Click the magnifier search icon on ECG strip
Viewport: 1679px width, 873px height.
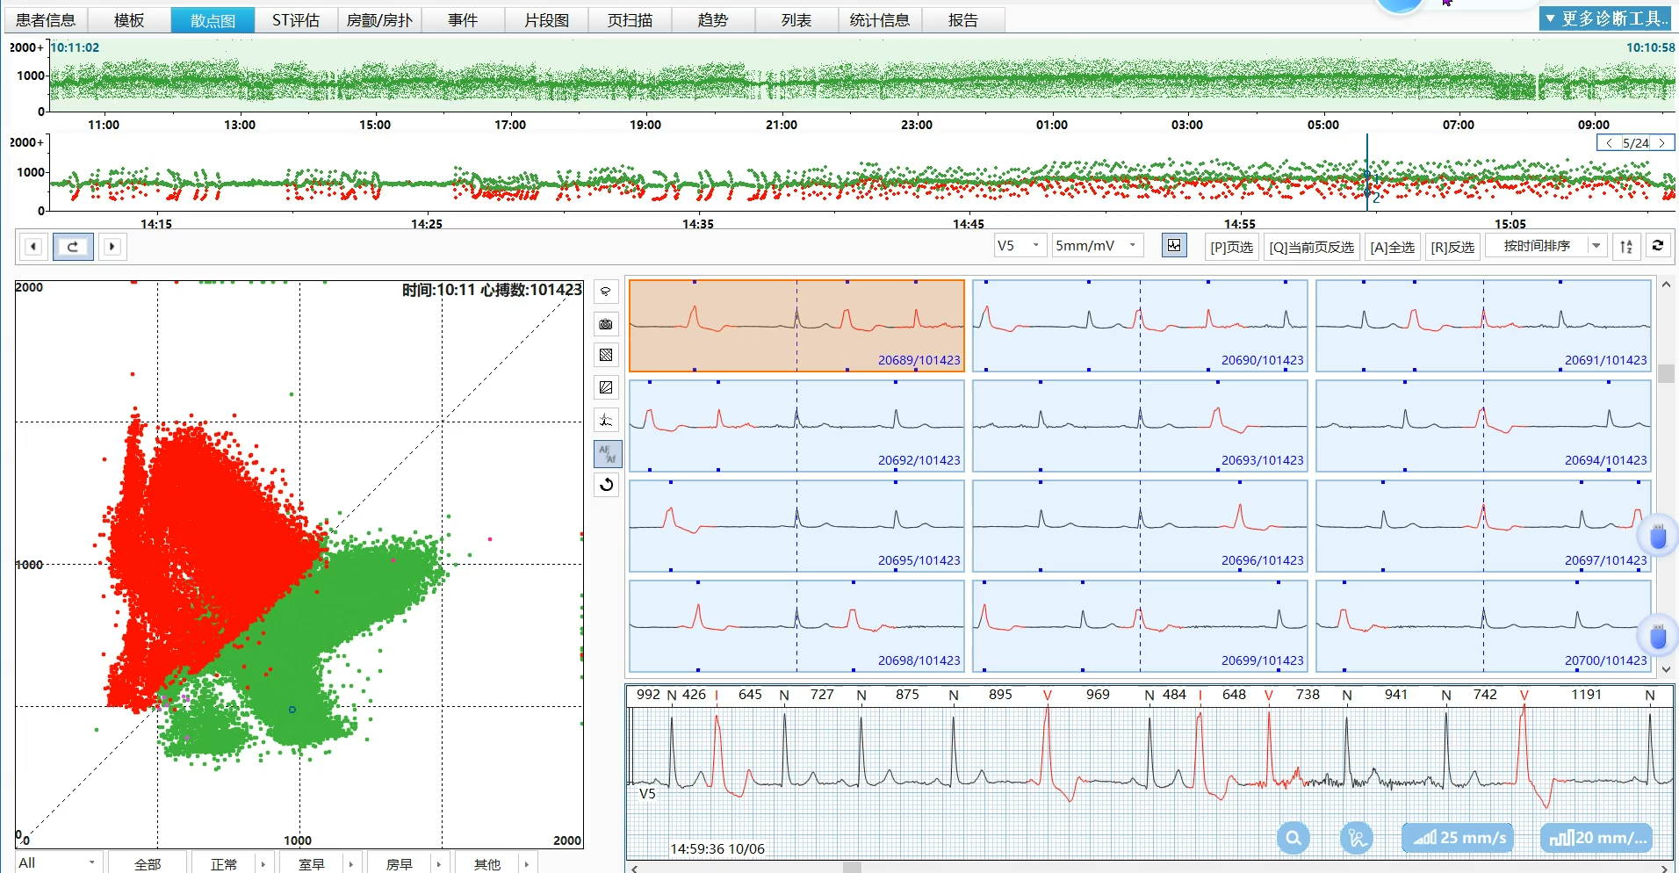coord(1293,838)
